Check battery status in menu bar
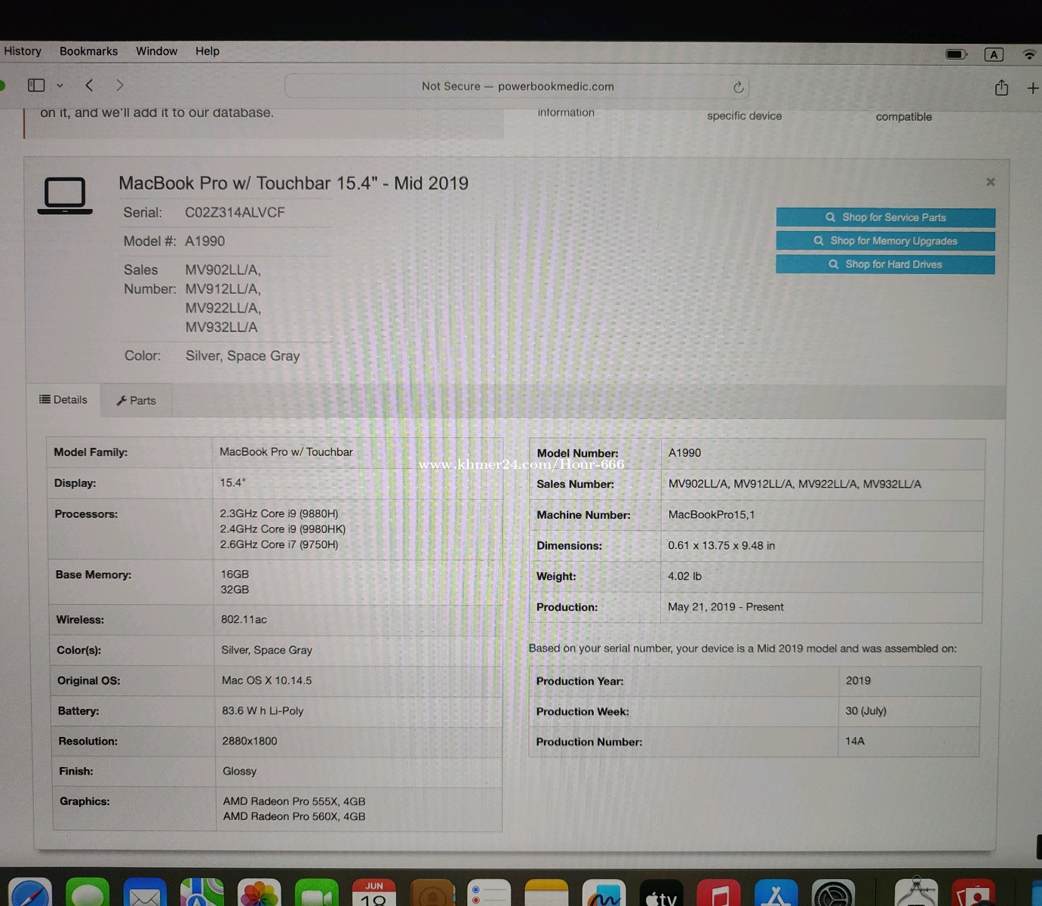The image size is (1042, 906). tap(956, 54)
